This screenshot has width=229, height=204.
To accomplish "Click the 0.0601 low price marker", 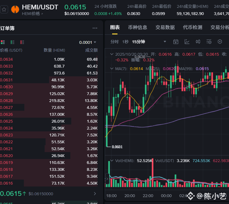I will [117, 147].
